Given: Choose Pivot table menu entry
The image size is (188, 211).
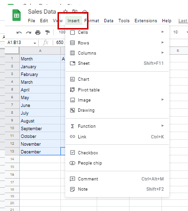Looking at the screenshot, I should pyautogui.click(x=117, y=90).
